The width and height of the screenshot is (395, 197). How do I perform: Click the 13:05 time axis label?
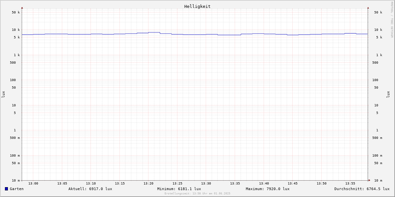tap(62, 184)
